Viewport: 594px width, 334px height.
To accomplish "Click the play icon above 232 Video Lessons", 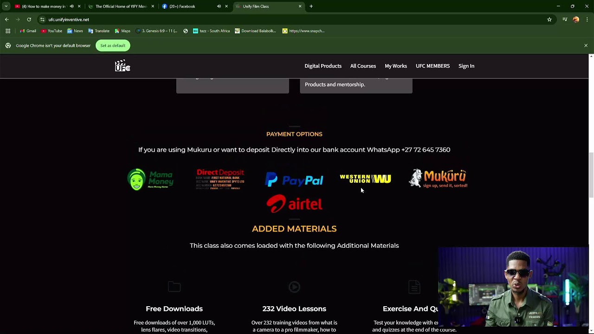I will (294, 287).
